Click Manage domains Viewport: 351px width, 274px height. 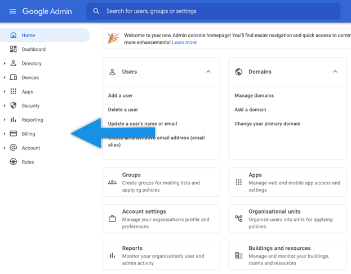(254, 95)
